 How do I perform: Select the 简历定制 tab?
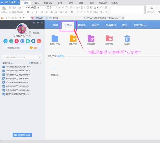click(140, 25)
